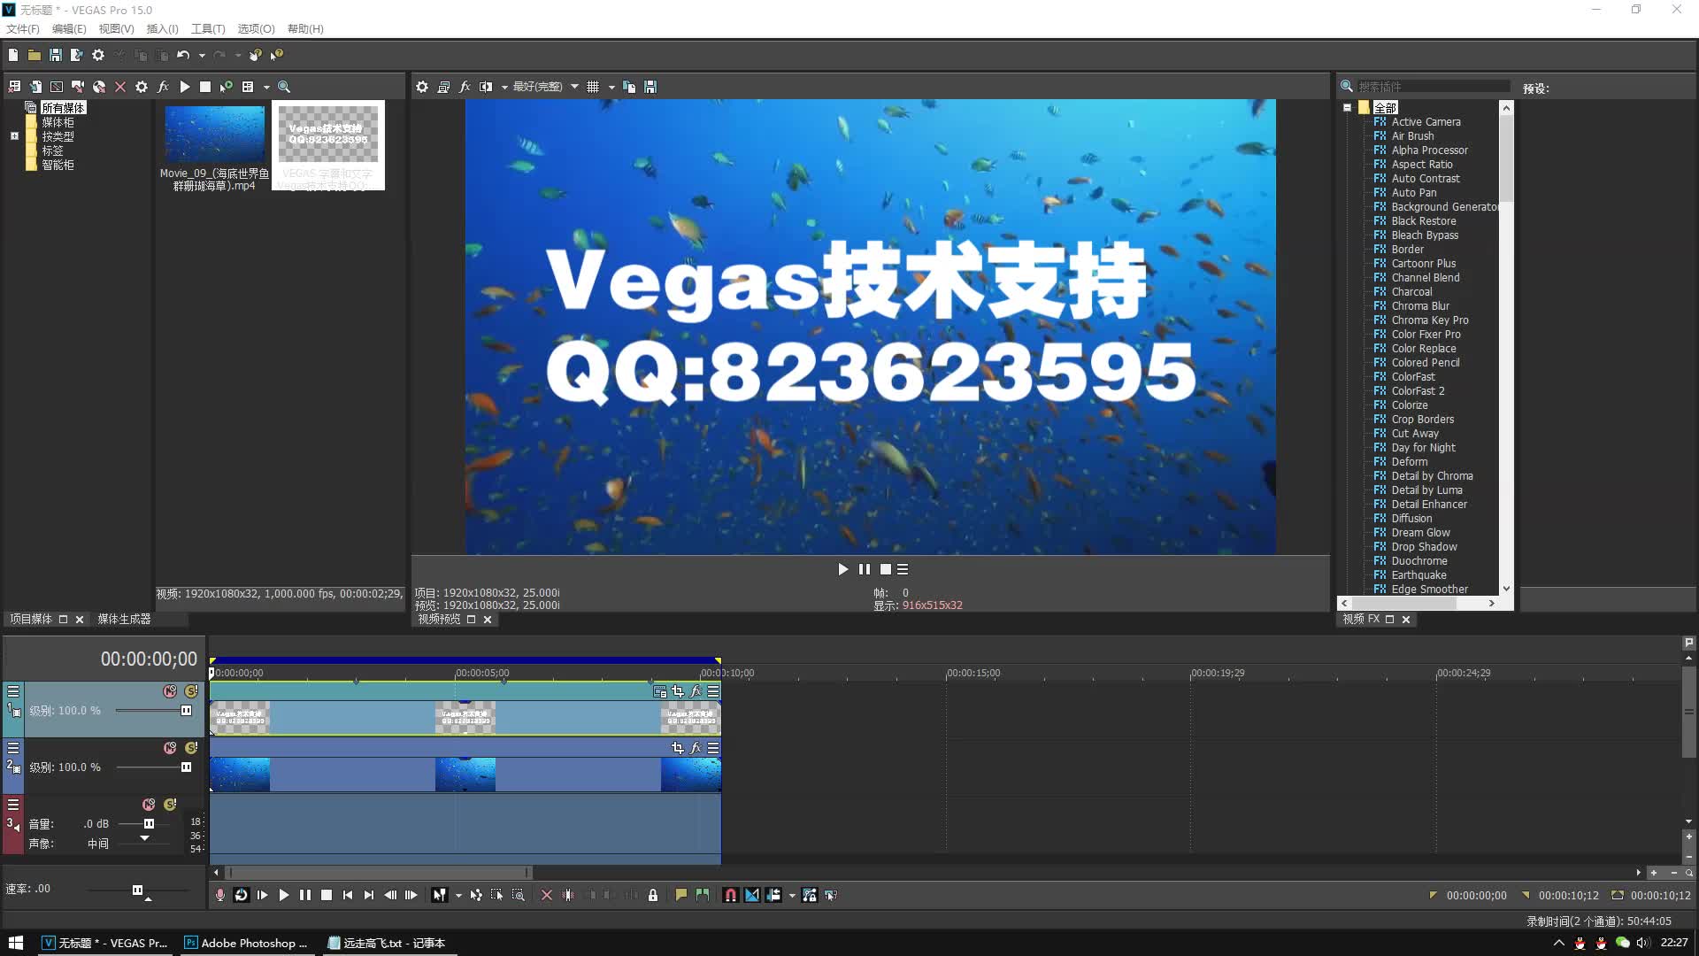Image resolution: width=1699 pixels, height=956 pixels.
Task: Select the Movie_09 media thumbnail
Action: pos(214,135)
